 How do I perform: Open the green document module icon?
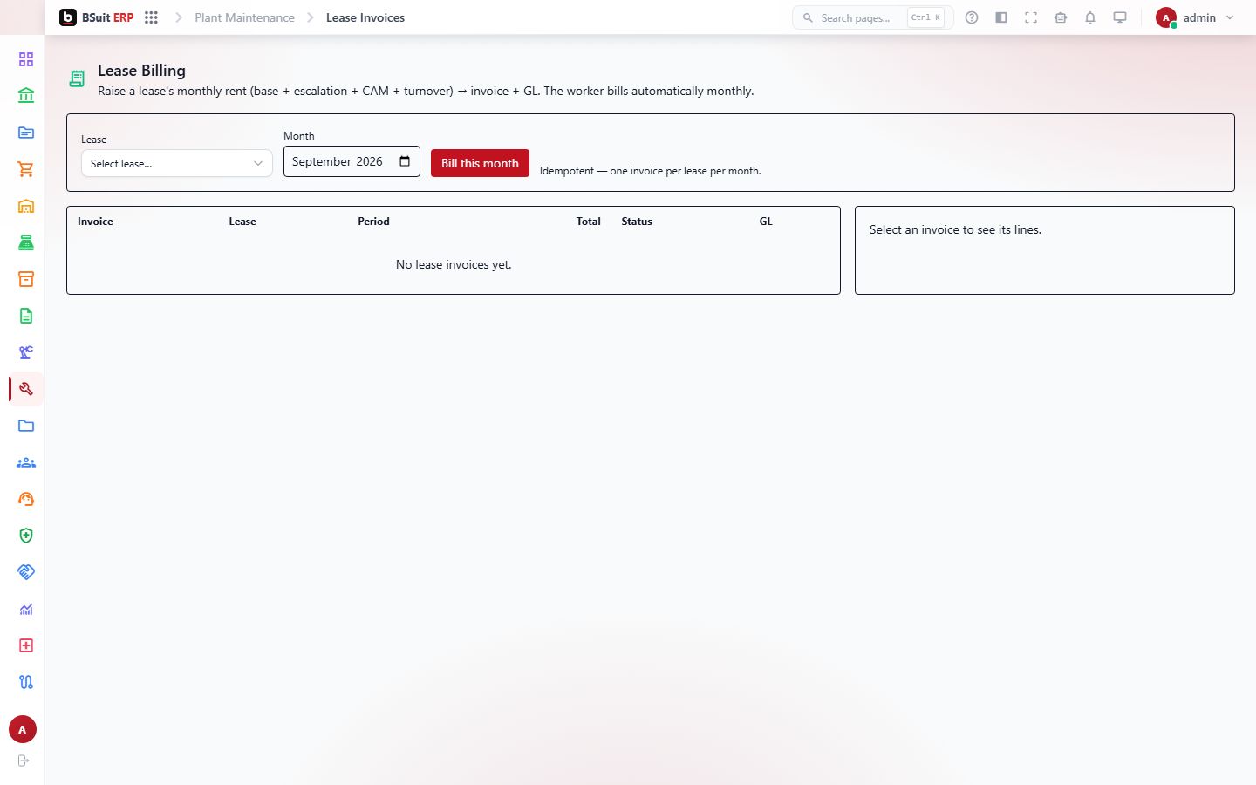coord(26,316)
